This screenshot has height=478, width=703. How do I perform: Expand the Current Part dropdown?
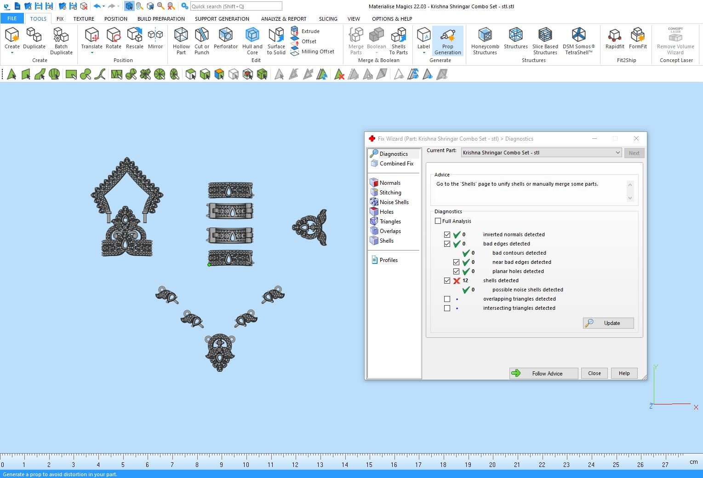click(x=617, y=153)
